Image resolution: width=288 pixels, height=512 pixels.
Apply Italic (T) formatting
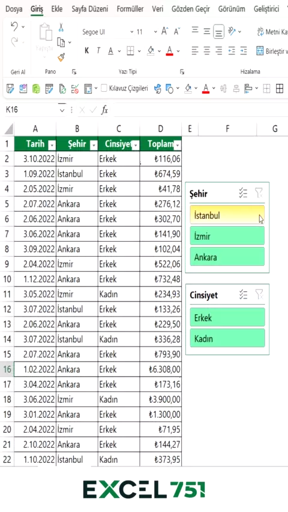pos(98,50)
